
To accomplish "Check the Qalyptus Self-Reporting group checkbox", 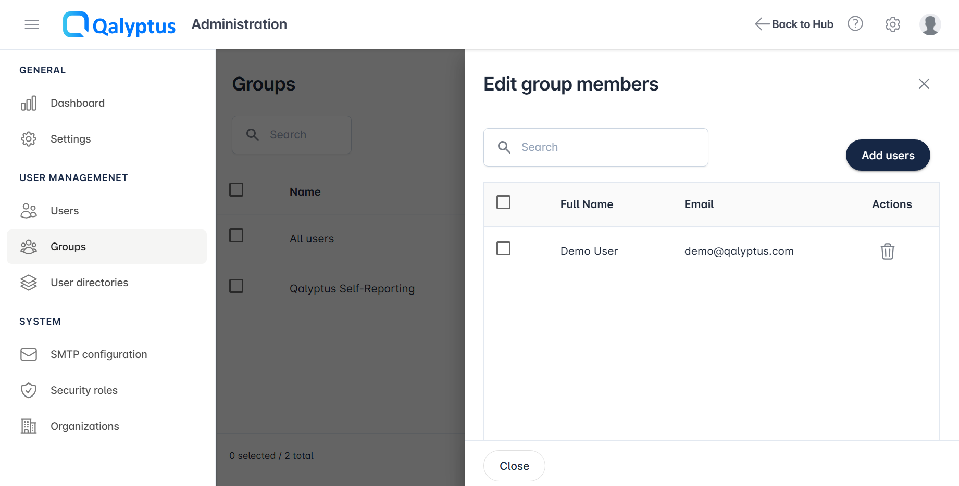I will (236, 286).
